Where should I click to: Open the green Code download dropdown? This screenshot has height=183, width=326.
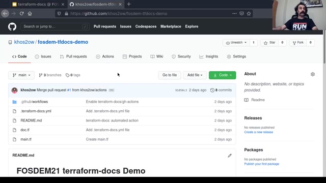point(222,75)
